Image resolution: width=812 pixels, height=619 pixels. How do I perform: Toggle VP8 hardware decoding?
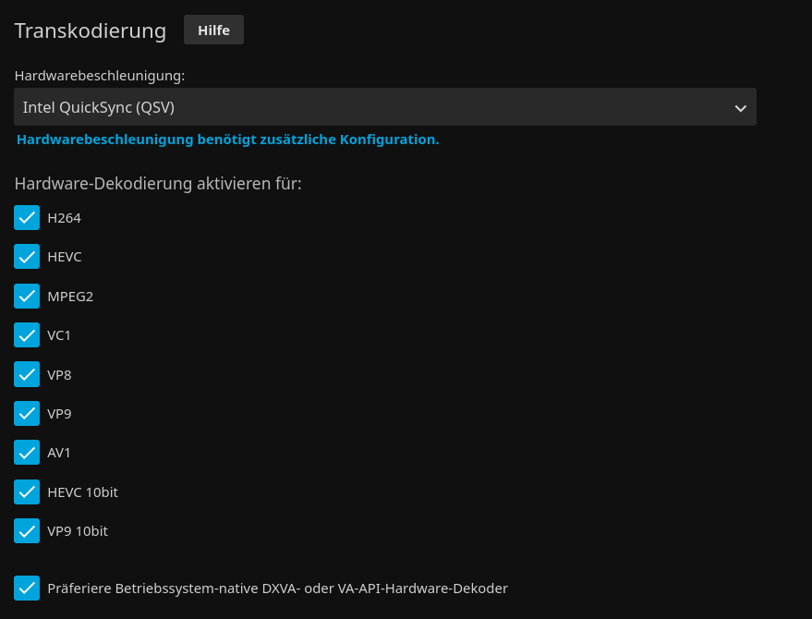tap(27, 374)
